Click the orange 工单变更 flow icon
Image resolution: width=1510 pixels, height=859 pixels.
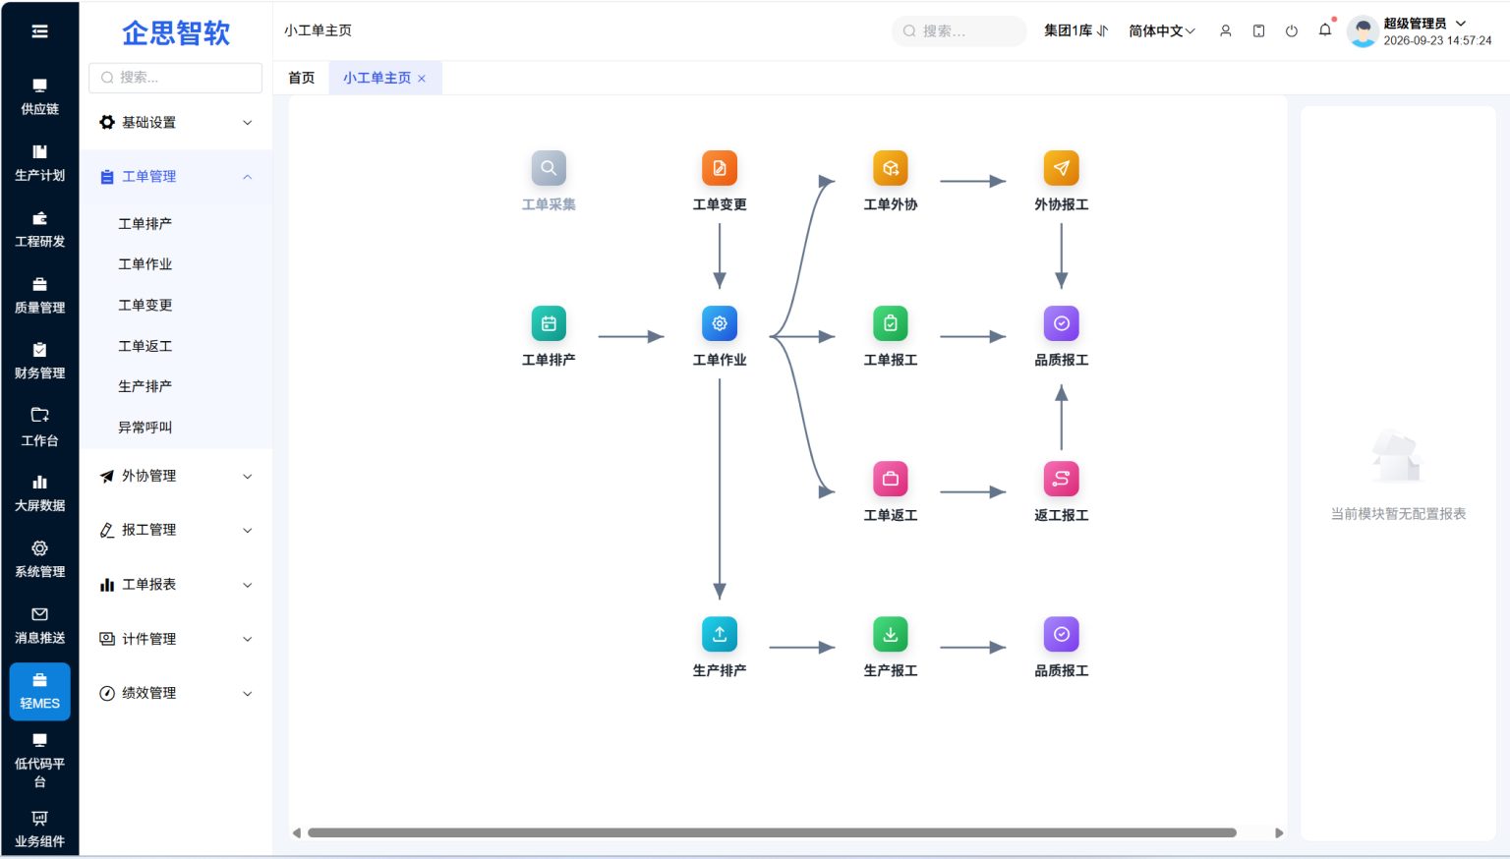[720, 168]
